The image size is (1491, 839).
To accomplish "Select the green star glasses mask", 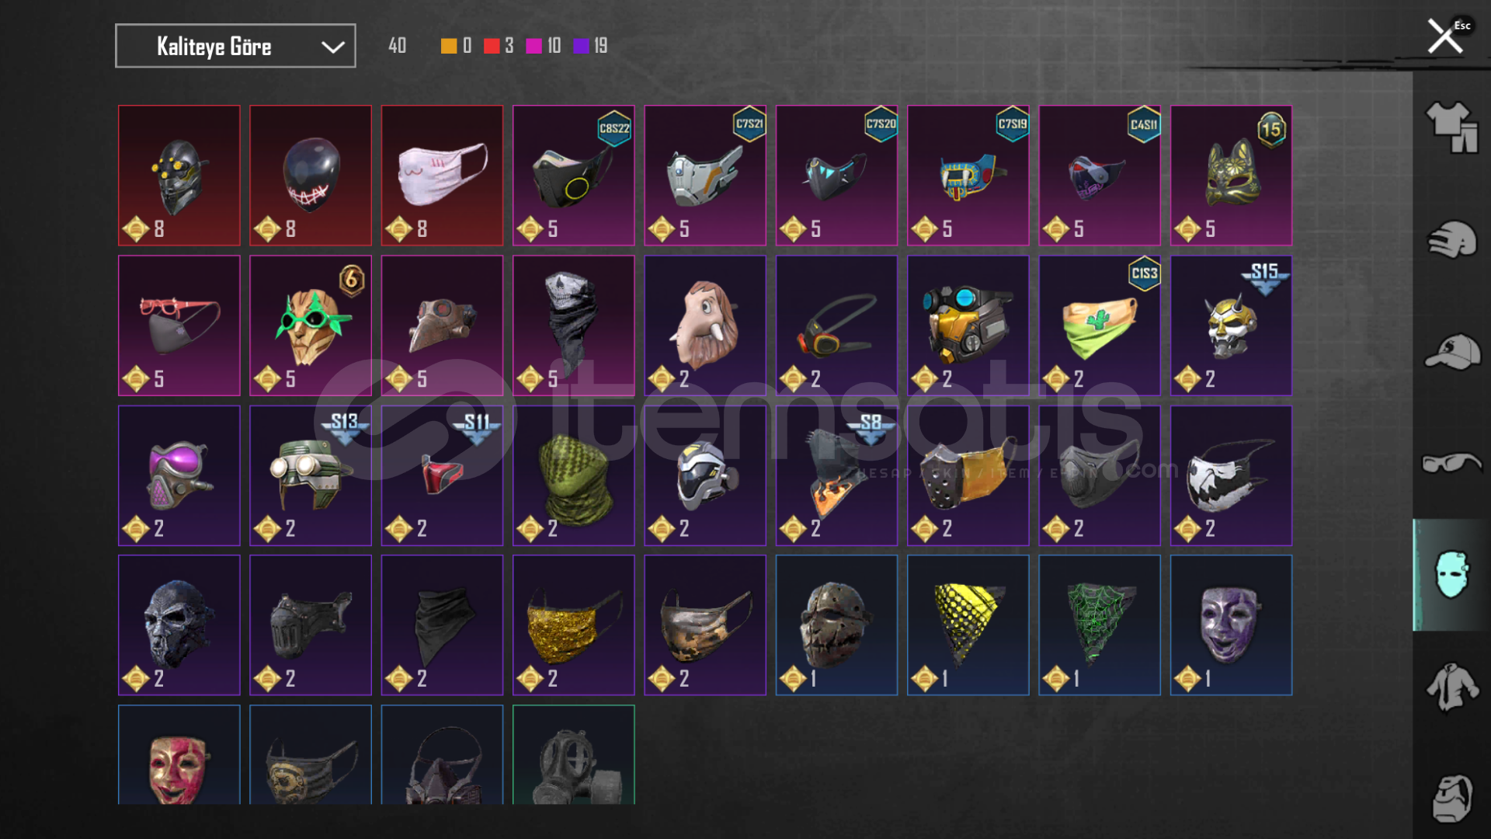I will tap(311, 326).
